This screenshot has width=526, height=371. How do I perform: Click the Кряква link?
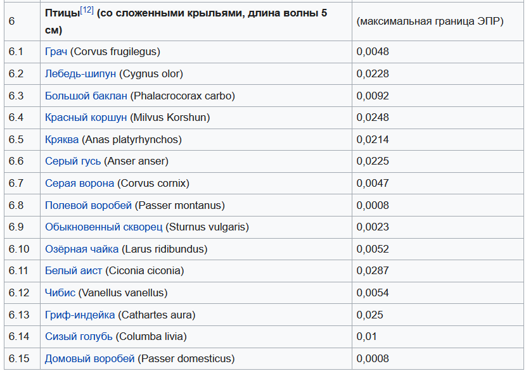point(62,140)
